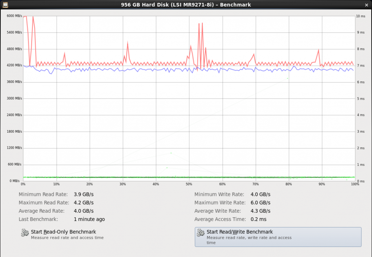Click the 50% marker on the horizontal axis
The height and width of the screenshot is (257, 372).
click(x=189, y=184)
